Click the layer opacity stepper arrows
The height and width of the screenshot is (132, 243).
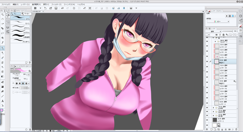[x=237, y=31]
